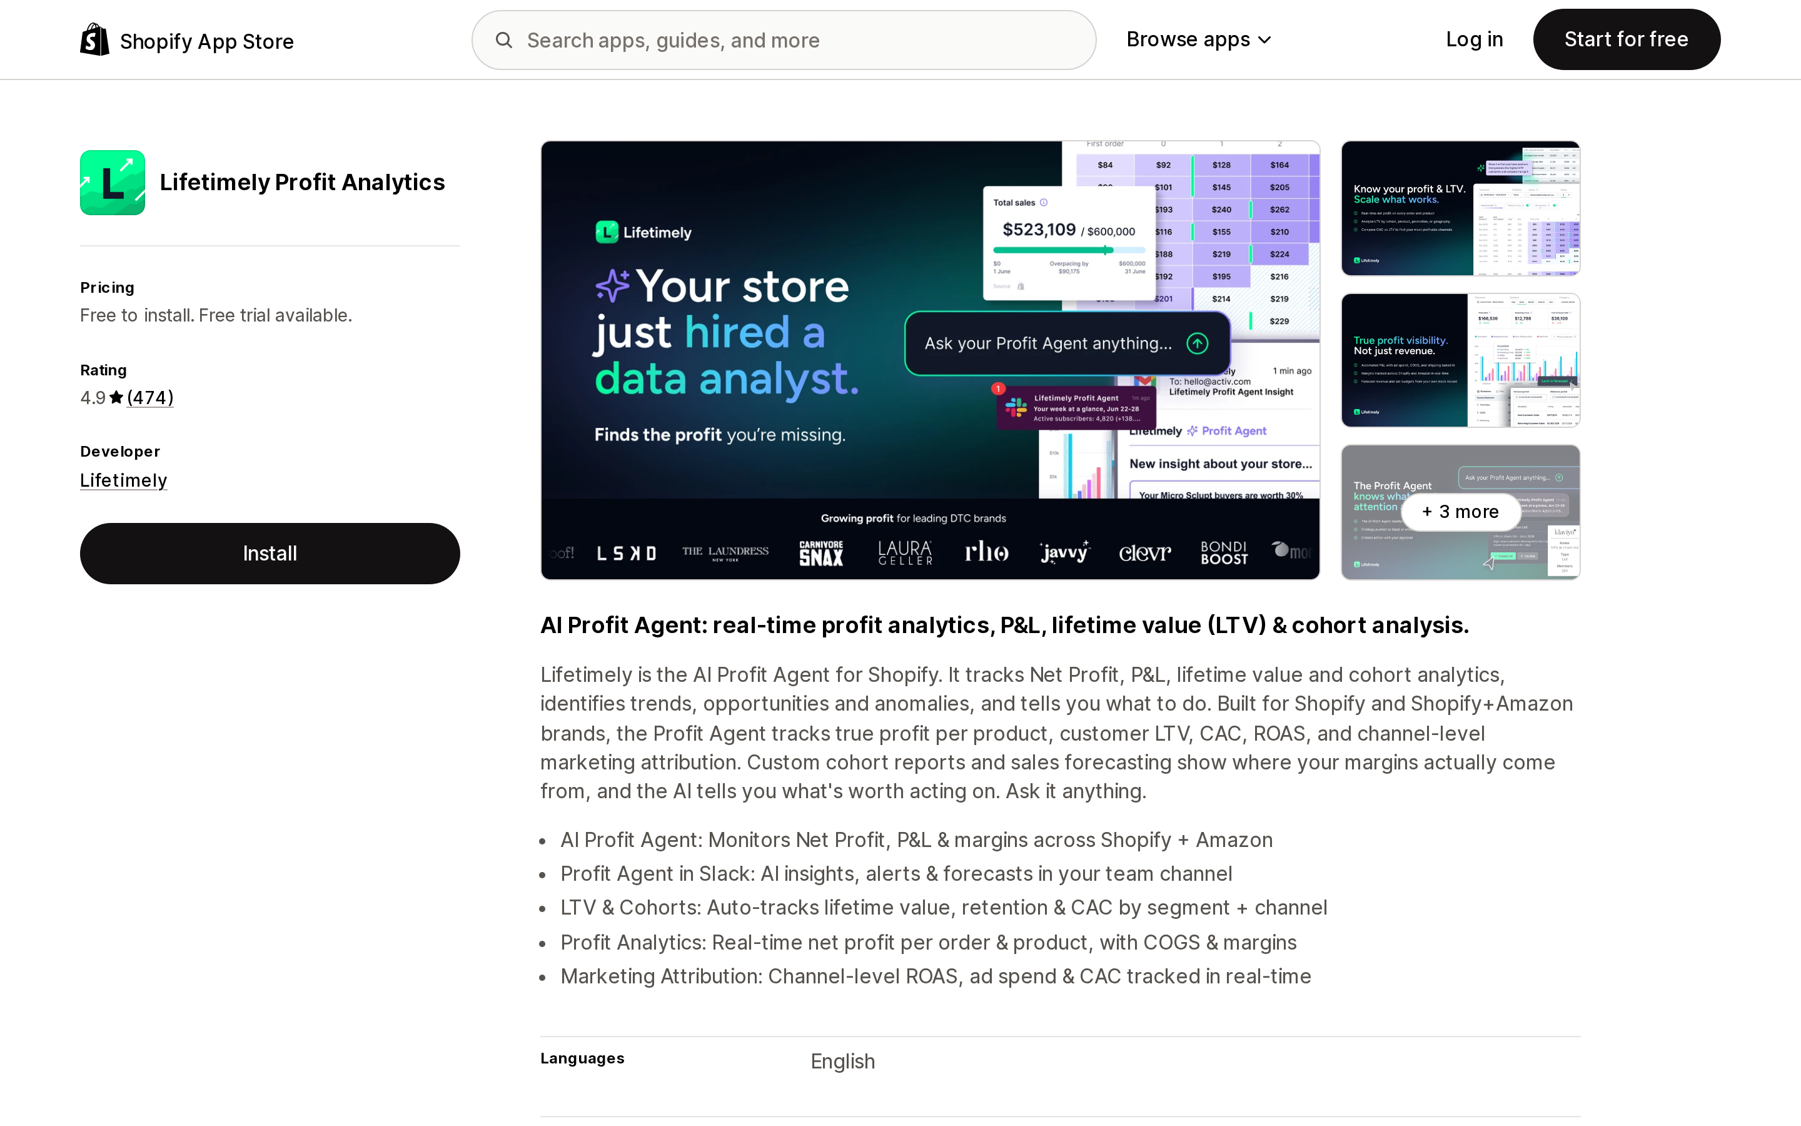Click the Total sales progress bar
Viewport: 1801px width, 1126px height.
(1069, 250)
